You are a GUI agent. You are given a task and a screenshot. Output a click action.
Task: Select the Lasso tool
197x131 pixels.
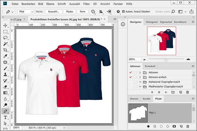pyautogui.click(x=5, y=38)
